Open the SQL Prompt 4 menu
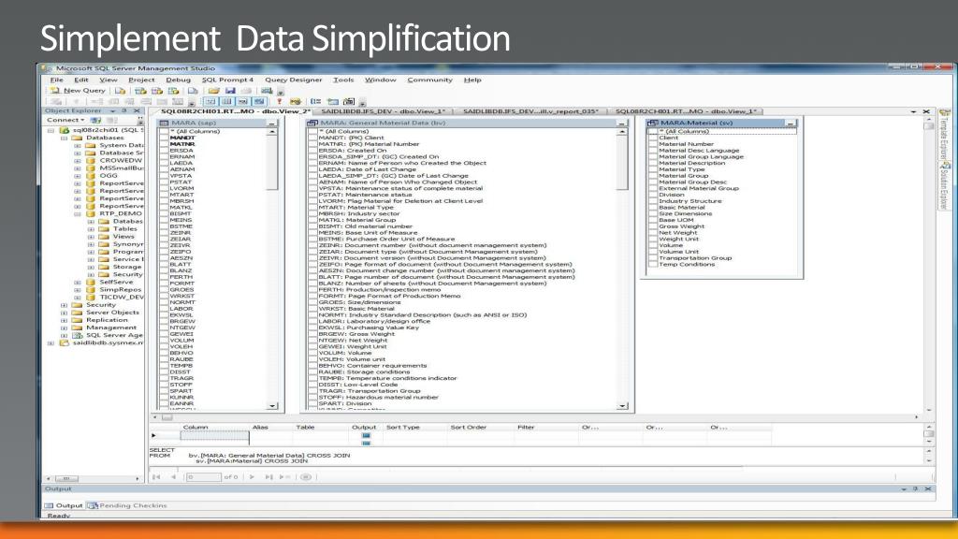Screen dimensions: 958x539 pyautogui.click(x=227, y=80)
